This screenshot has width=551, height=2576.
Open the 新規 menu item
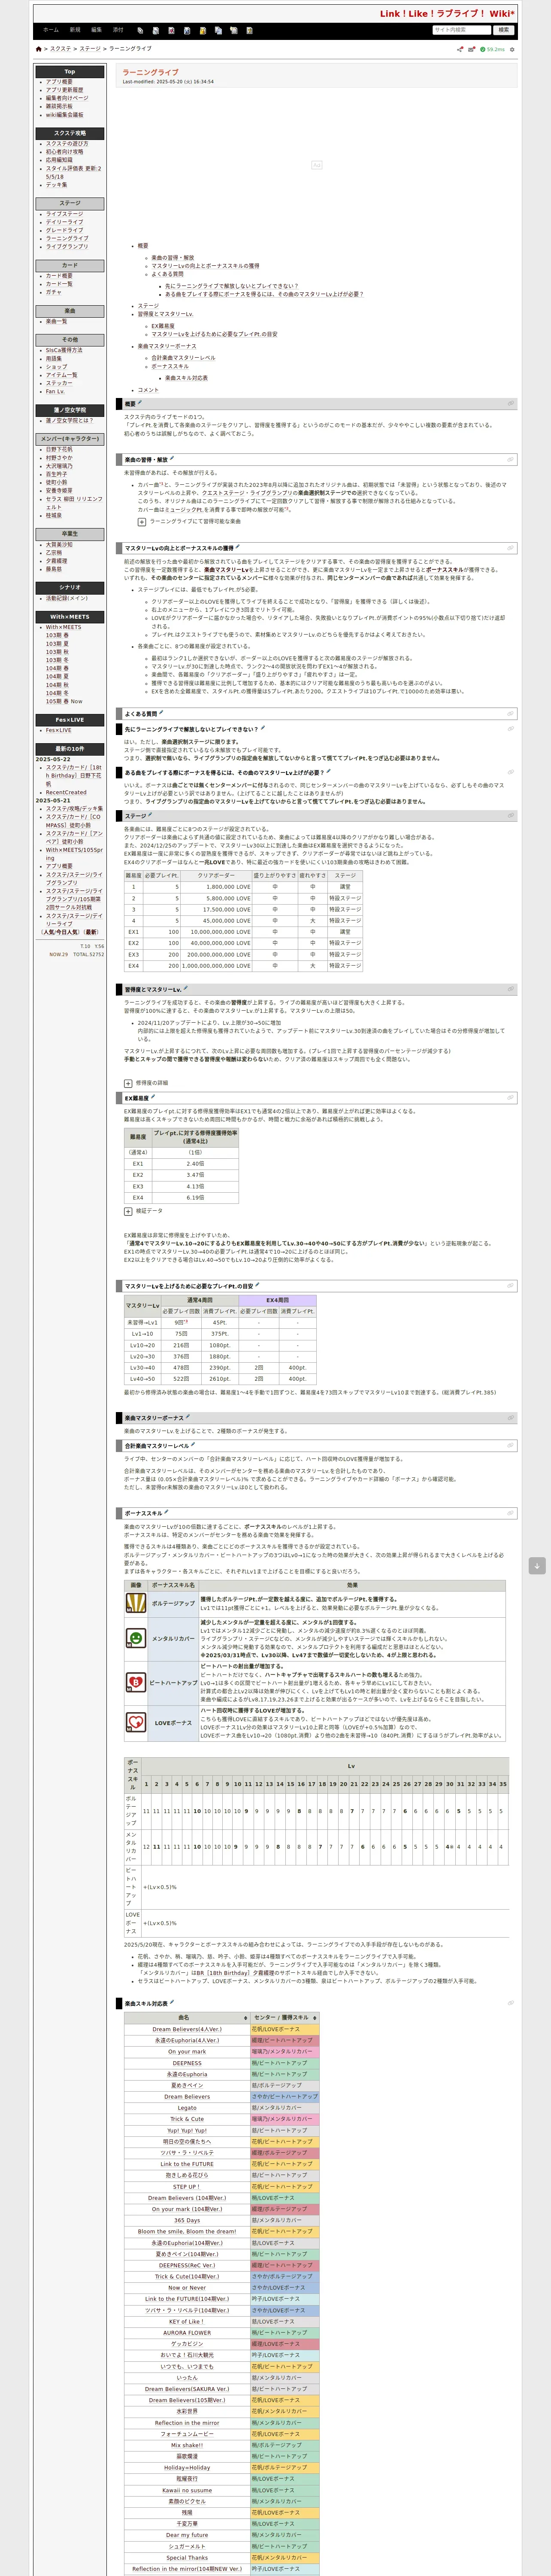pos(75,30)
